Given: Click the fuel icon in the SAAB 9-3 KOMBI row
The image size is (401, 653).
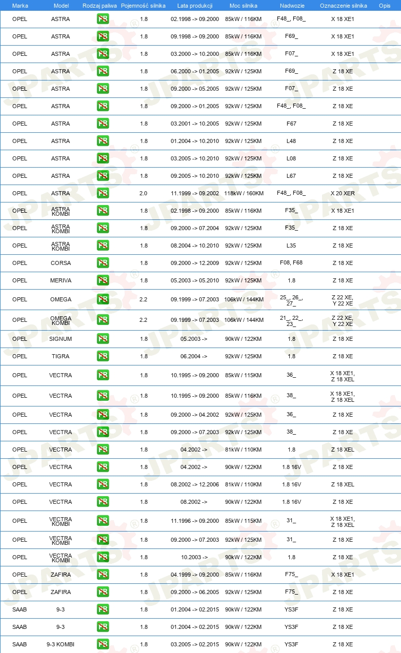Looking at the screenshot, I should pos(103,644).
